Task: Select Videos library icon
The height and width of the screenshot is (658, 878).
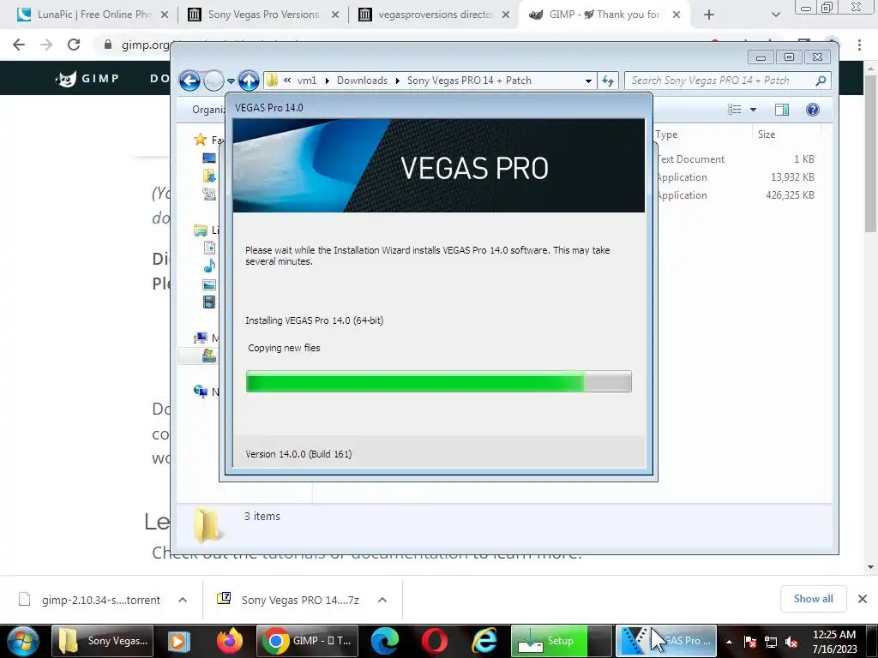Action: [209, 302]
